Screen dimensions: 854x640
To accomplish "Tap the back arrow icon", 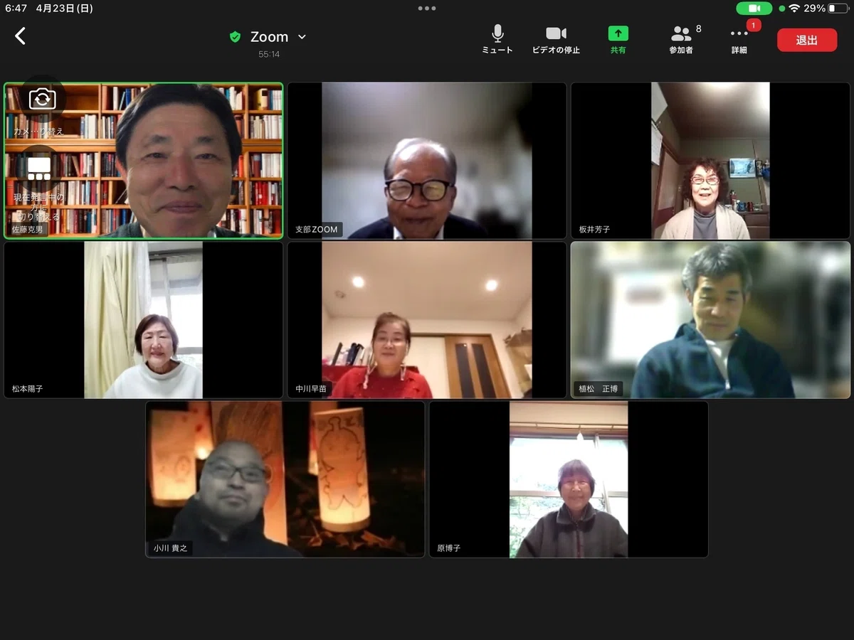I will (21, 36).
